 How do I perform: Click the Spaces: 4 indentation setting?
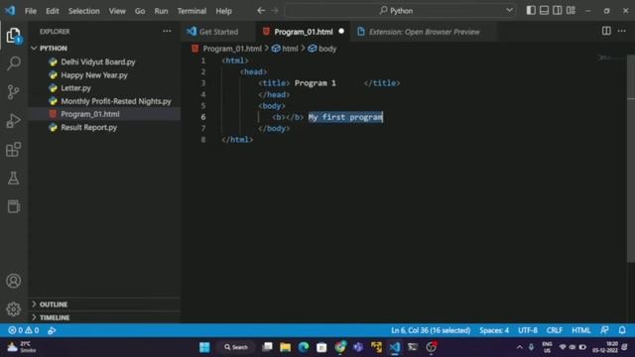494,330
